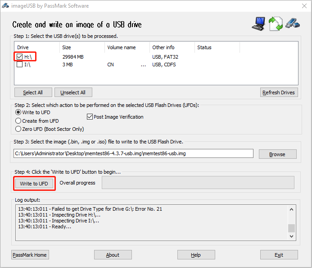Click the green arrows document icon

point(276,24)
